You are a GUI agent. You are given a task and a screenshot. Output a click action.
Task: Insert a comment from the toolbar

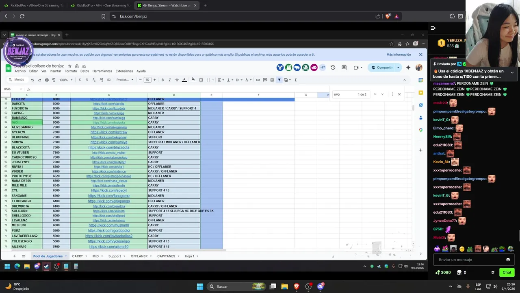click(265, 80)
